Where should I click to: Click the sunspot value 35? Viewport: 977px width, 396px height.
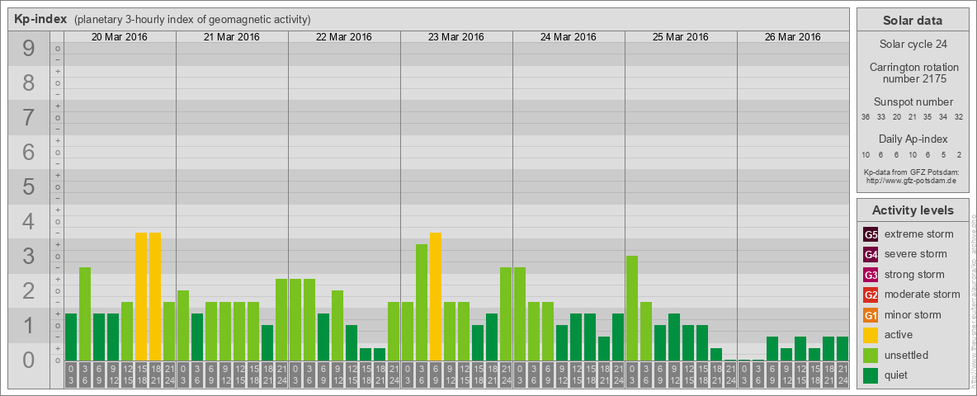coord(927,116)
